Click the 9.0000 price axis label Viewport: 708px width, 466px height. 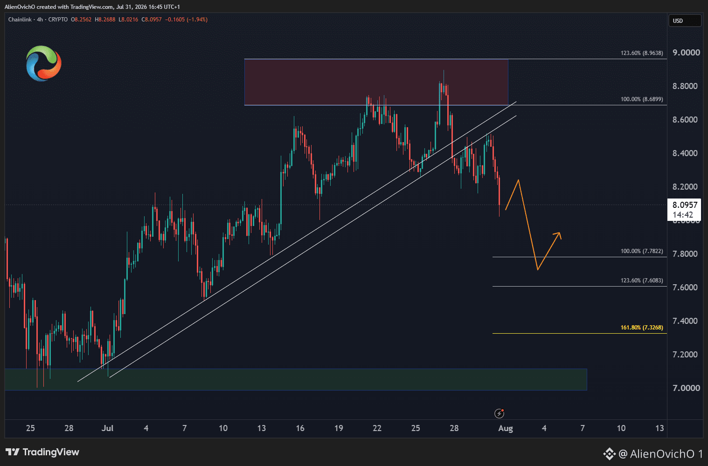686,53
